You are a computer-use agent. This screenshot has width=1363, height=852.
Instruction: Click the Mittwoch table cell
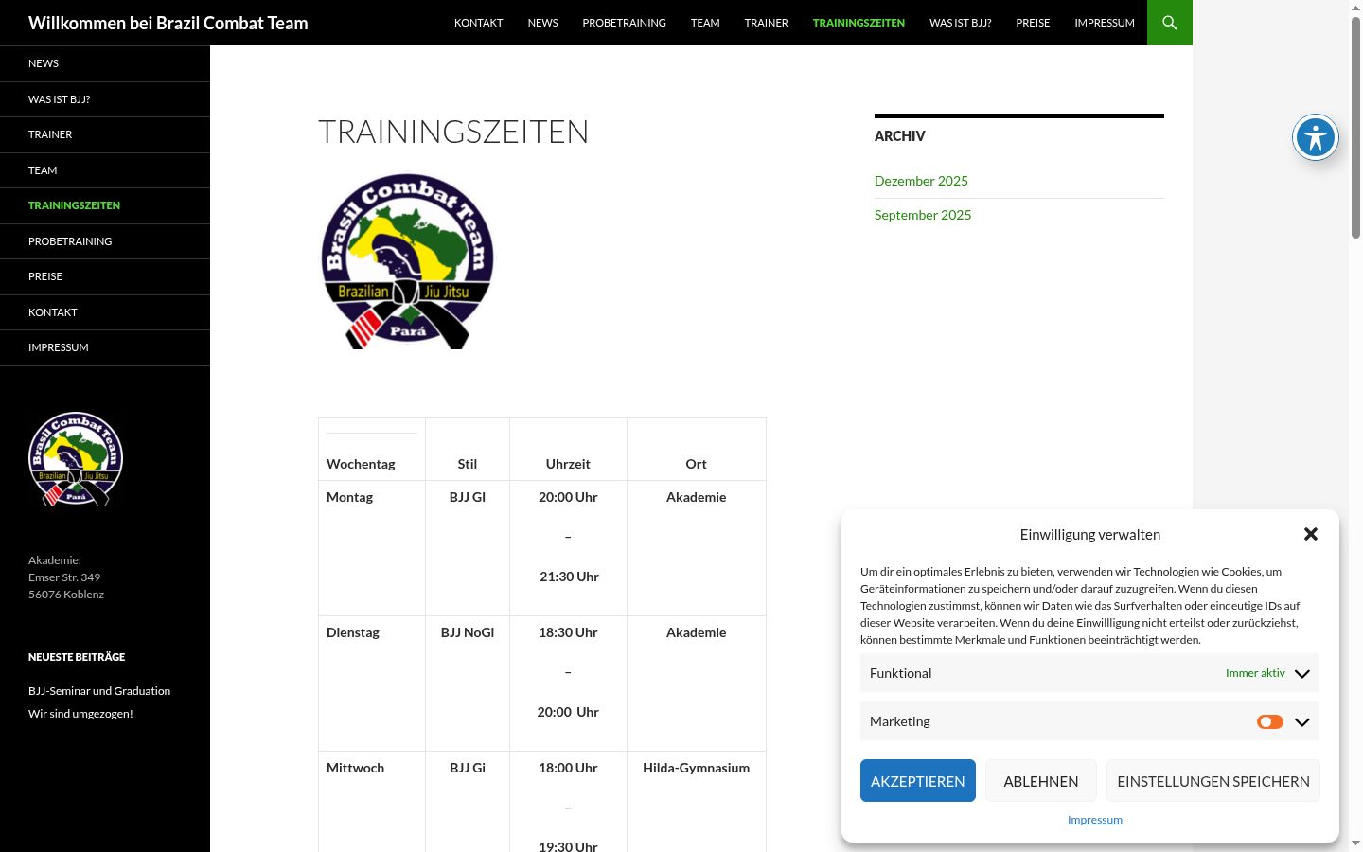click(x=372, y=802)
